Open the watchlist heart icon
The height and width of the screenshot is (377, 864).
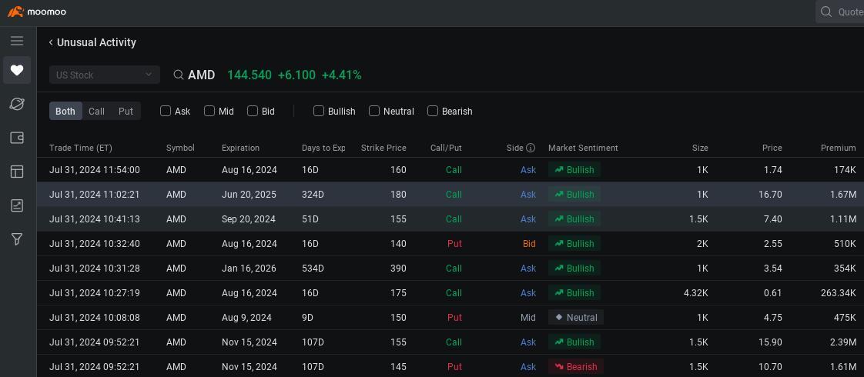click(17, 70)
